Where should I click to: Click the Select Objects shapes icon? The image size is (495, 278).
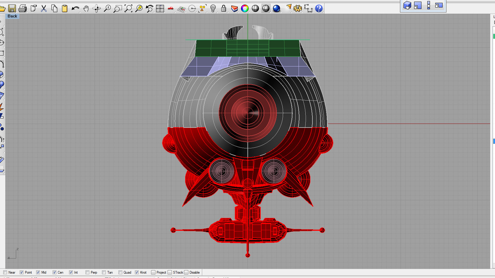[x=203, y=8]
